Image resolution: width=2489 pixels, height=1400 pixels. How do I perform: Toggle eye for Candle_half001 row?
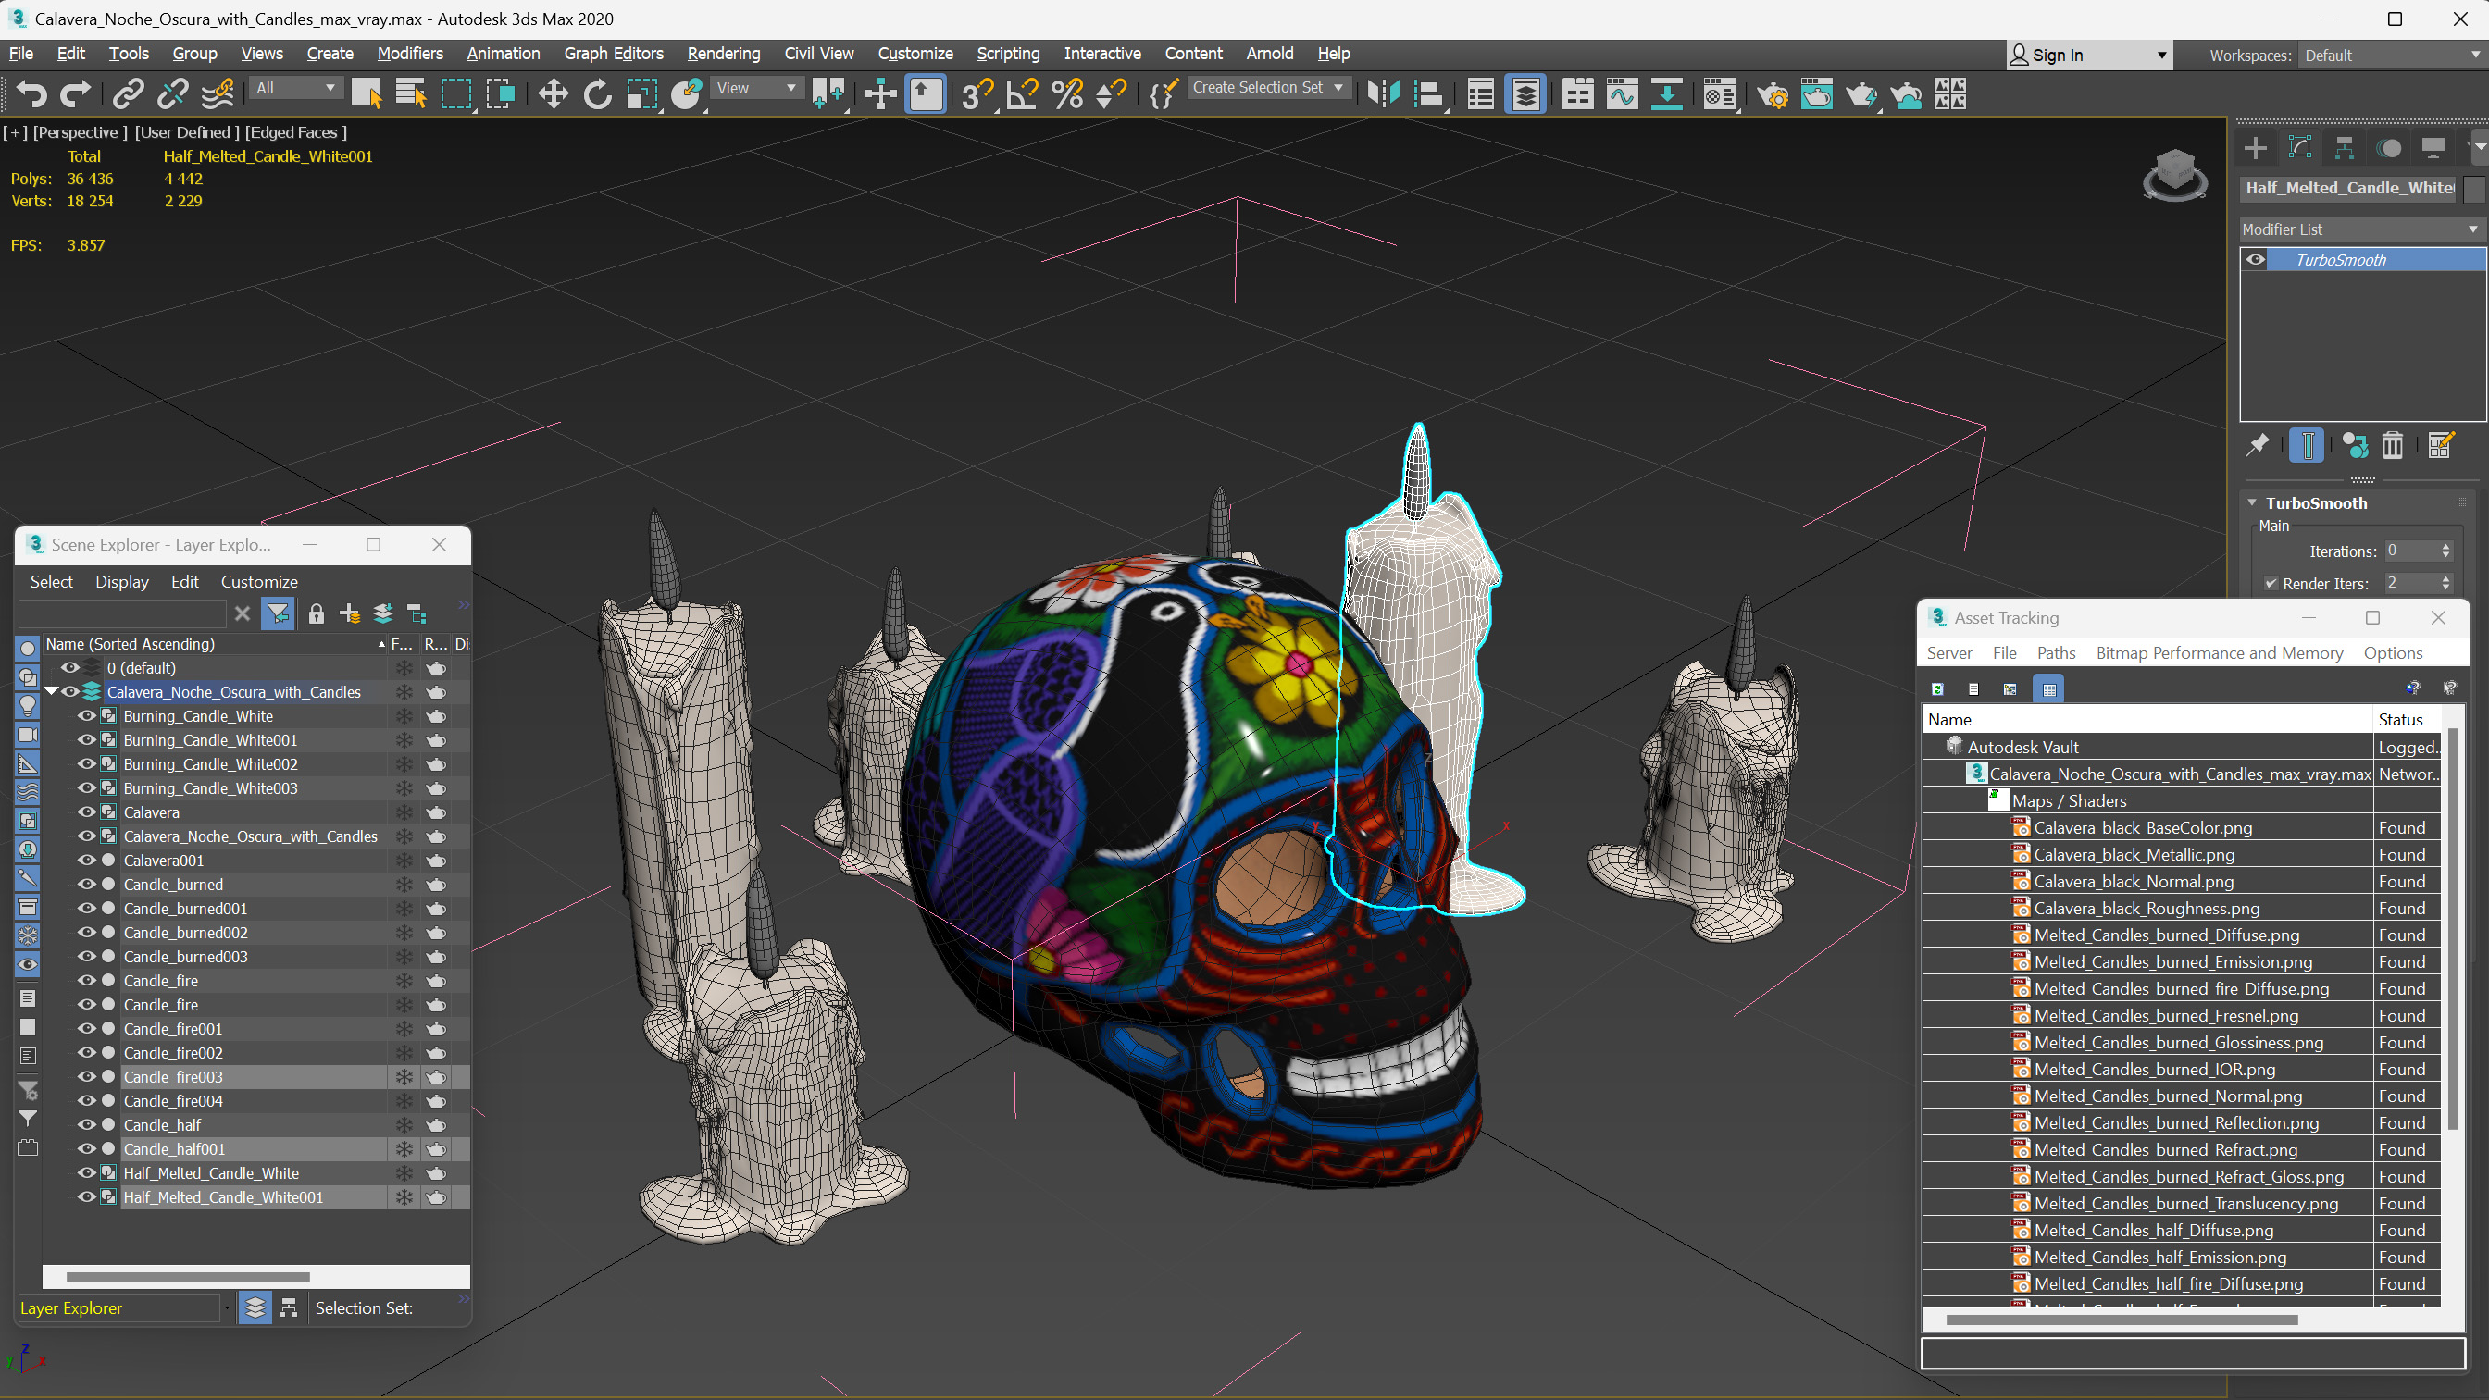(x=86, y=1150)
